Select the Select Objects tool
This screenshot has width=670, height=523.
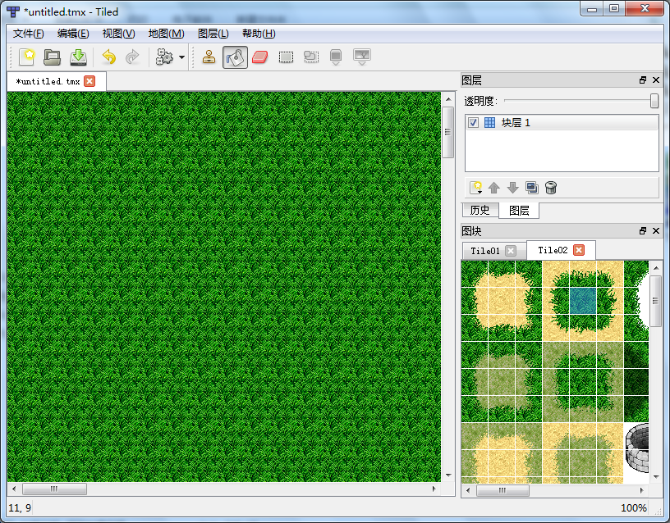[311, 57]
